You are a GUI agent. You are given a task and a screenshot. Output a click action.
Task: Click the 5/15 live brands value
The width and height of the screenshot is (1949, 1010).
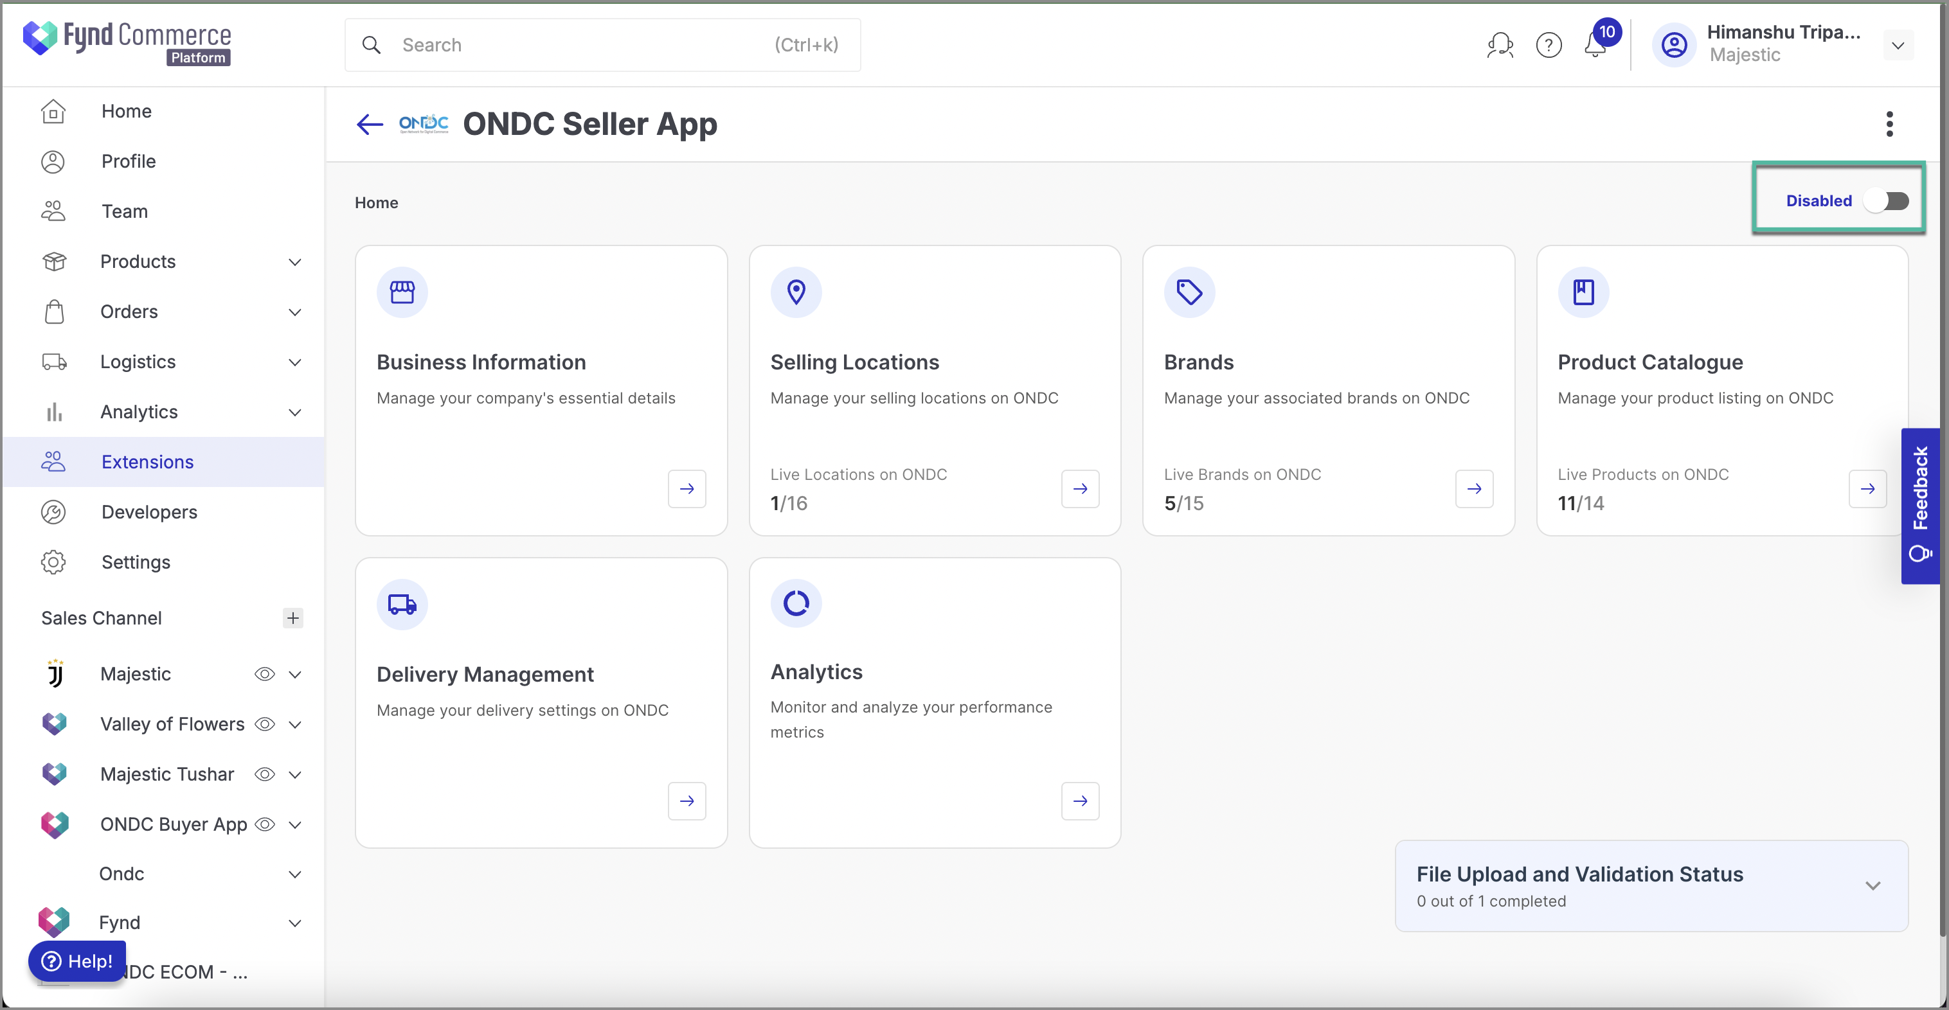pos(1183,502)
